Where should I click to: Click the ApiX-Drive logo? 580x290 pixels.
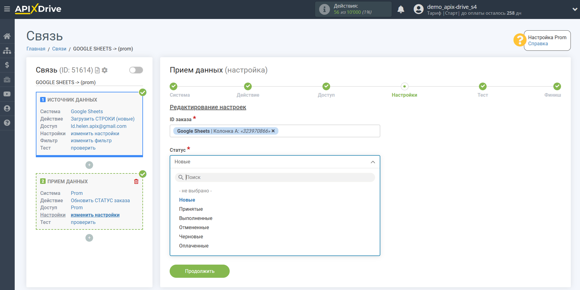pyautogui.click(x=38, y=9)
